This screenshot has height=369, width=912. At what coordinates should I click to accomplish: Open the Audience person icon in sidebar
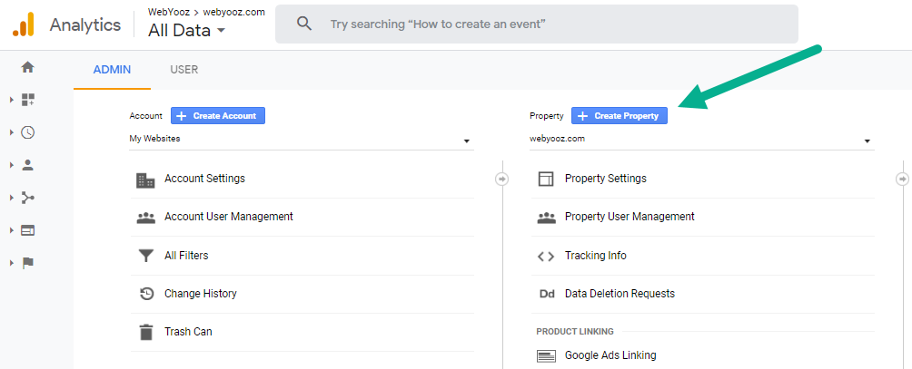[x=27, y=165]
